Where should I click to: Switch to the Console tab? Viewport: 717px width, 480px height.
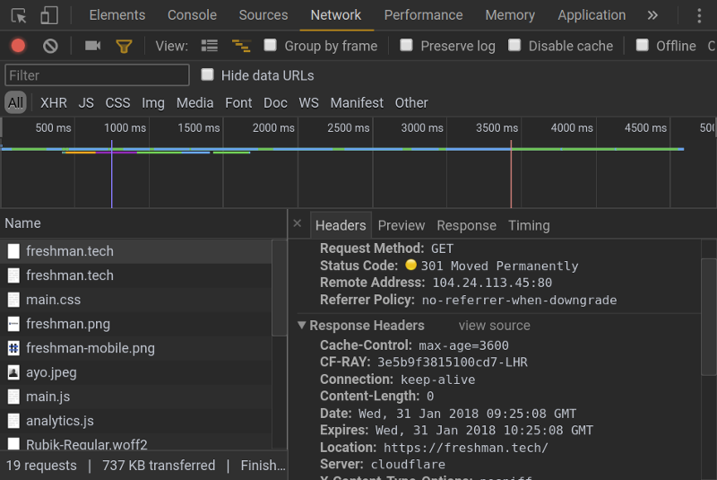192,15
